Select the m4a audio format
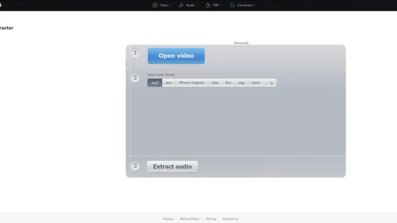The image size is (397, 223). coord(215,83)
